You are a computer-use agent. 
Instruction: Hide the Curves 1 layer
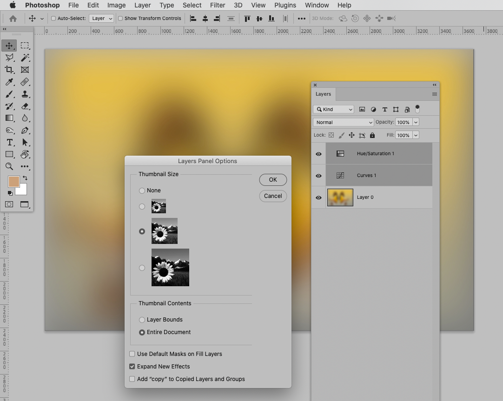pos(318,175)
